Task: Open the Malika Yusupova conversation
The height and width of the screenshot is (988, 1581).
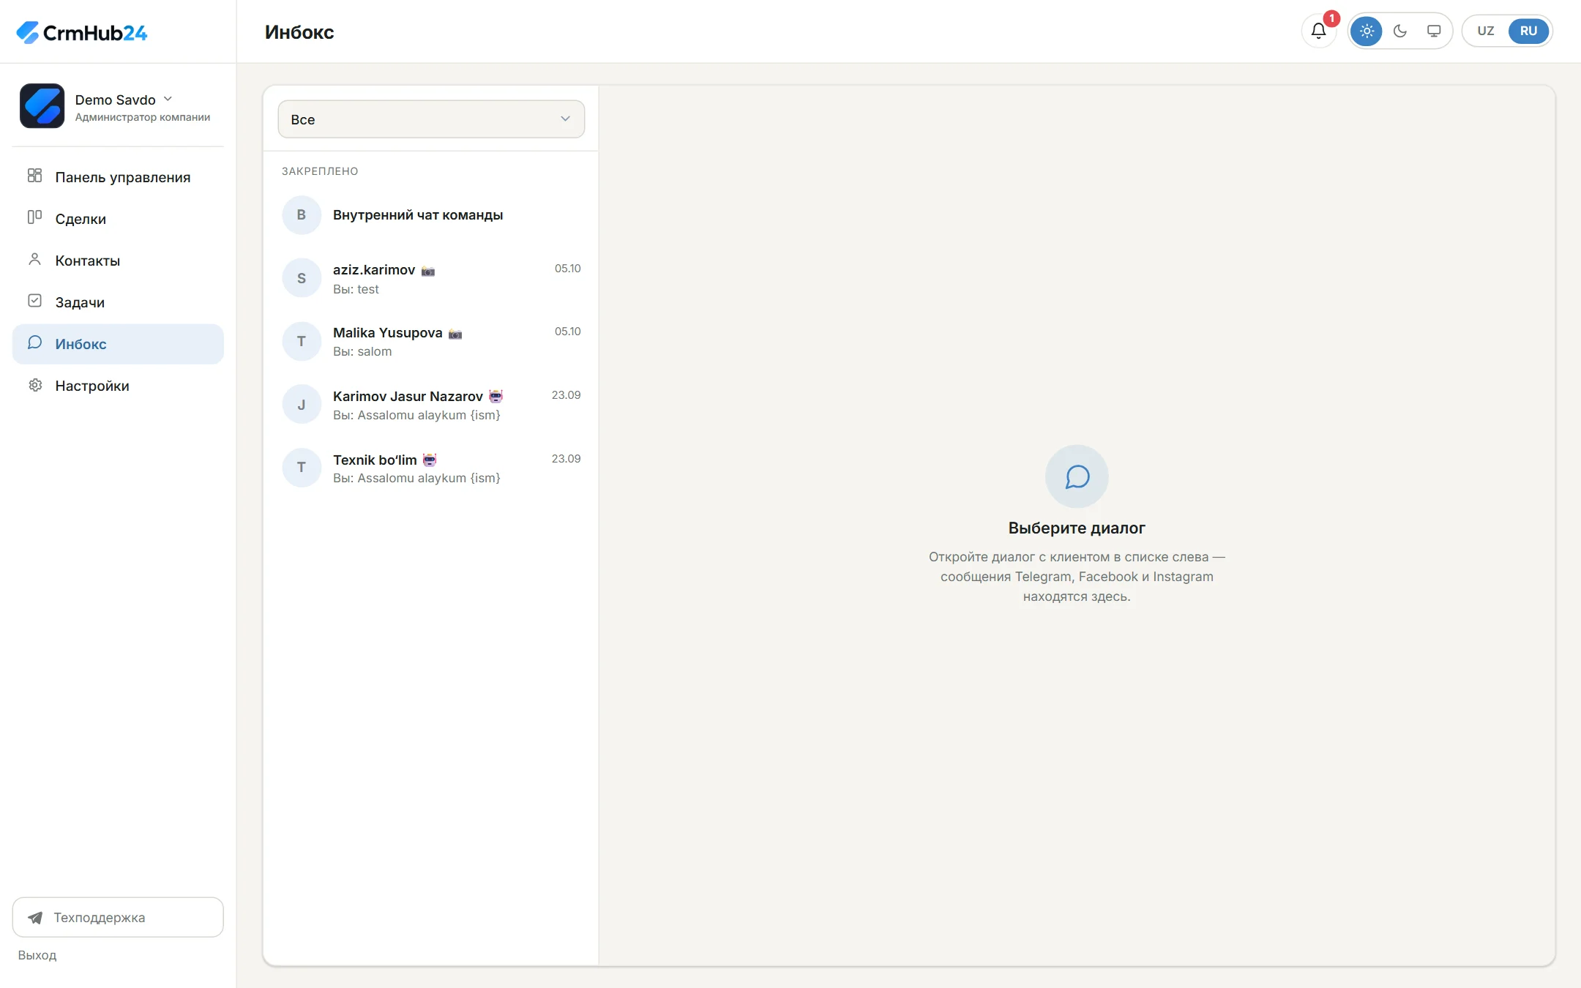Action: [x=431, y=341]
